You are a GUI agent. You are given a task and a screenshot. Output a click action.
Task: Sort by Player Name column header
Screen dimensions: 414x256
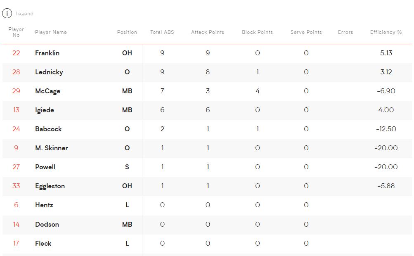51,32
